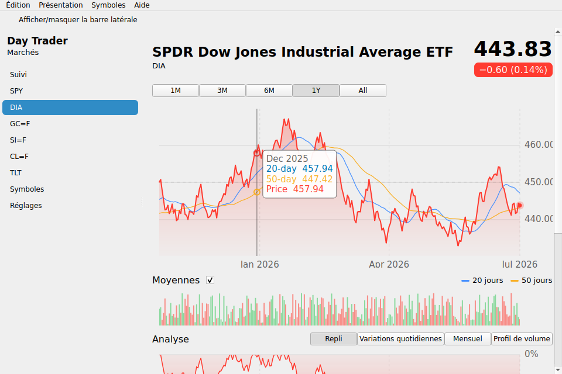Switch to the Repli analysis tab

[x=334, y=339]
